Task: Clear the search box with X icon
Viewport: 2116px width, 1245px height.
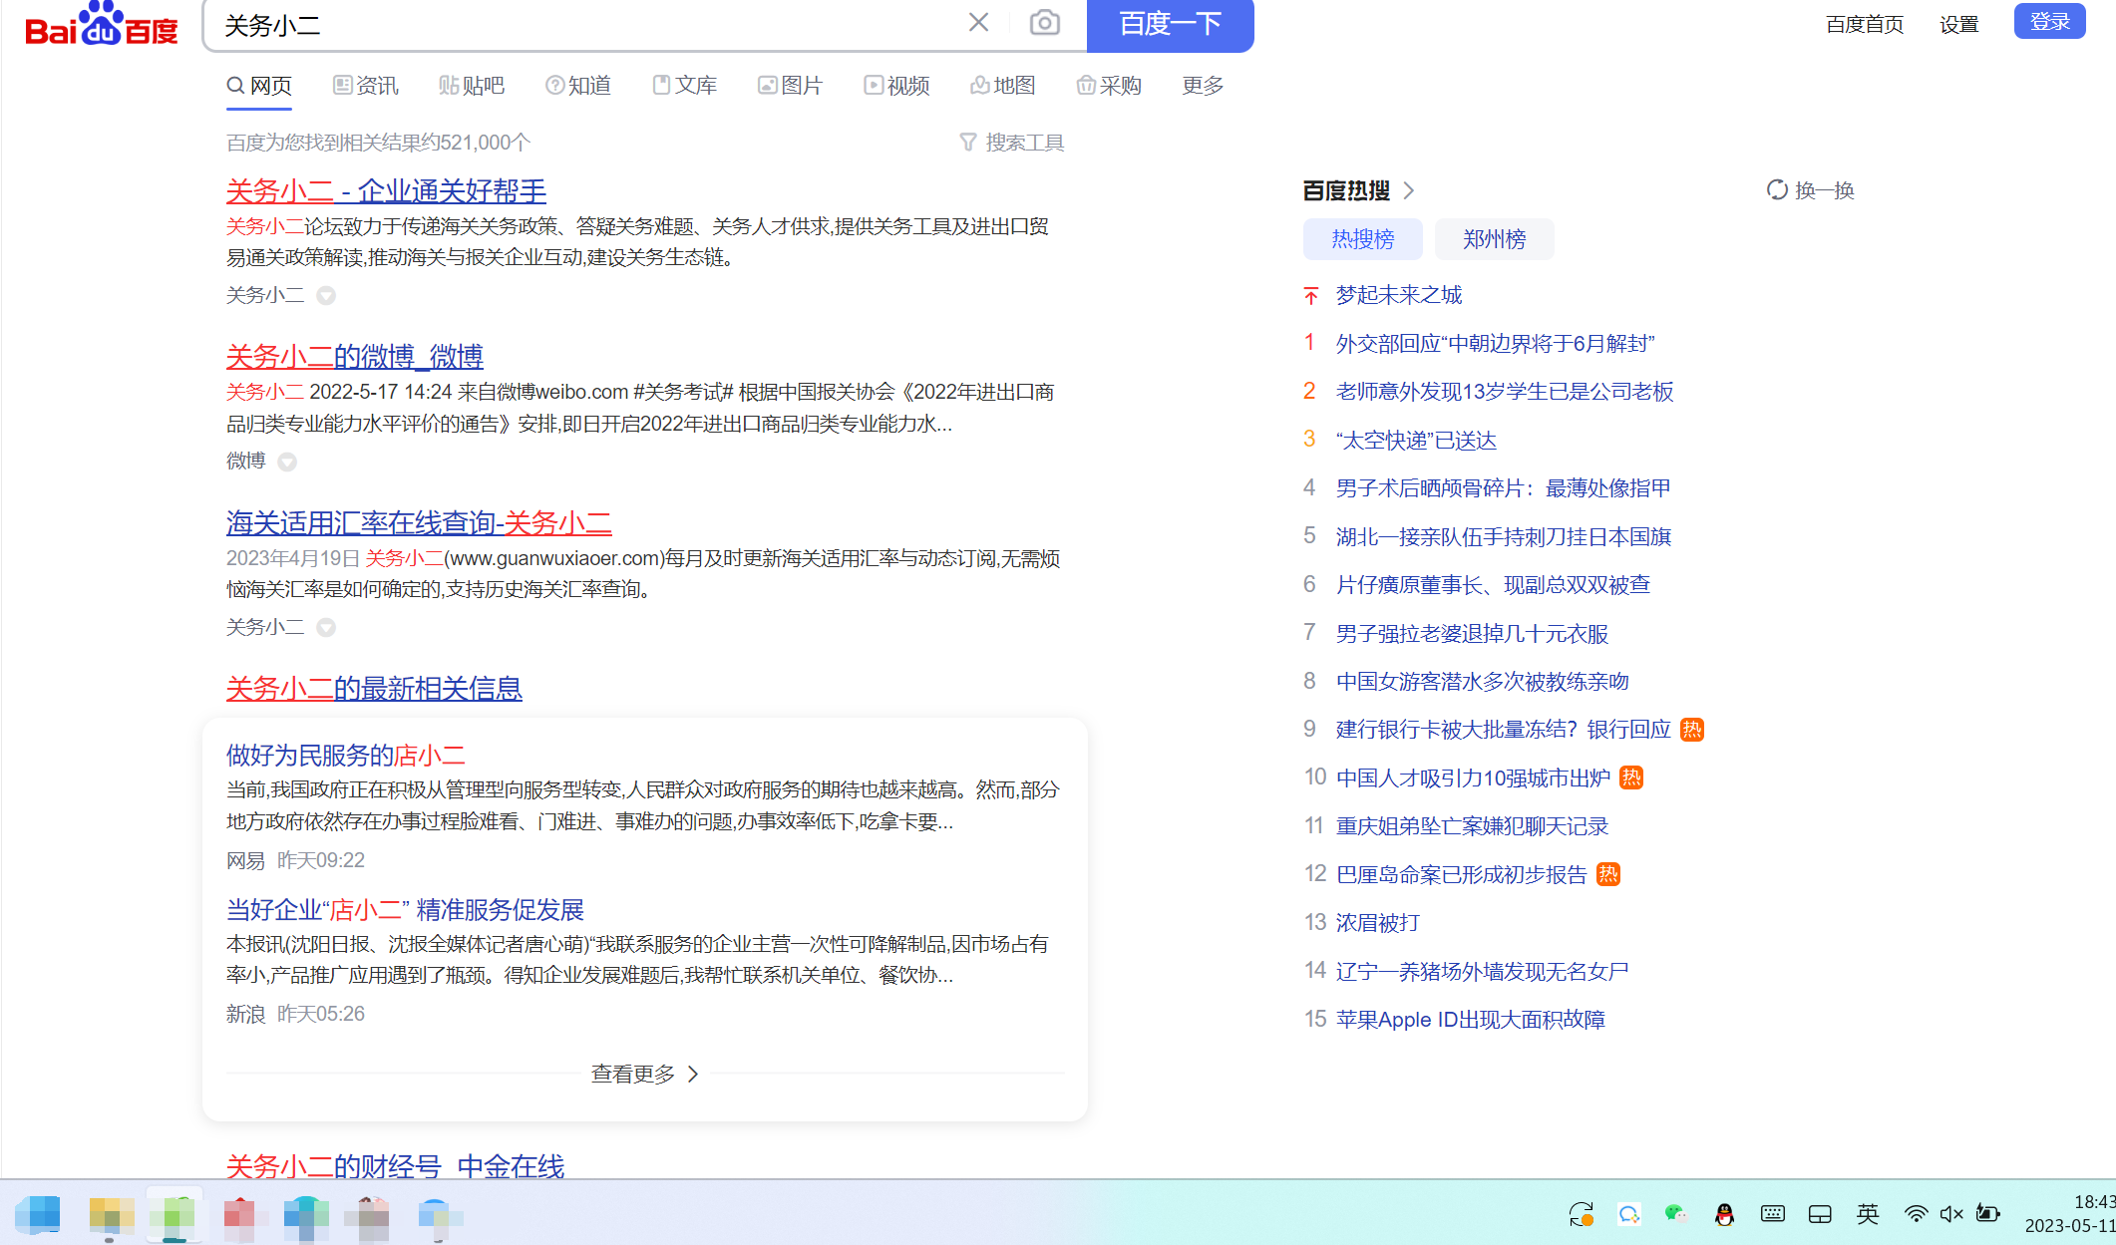Action: click(x=978, y=22)
